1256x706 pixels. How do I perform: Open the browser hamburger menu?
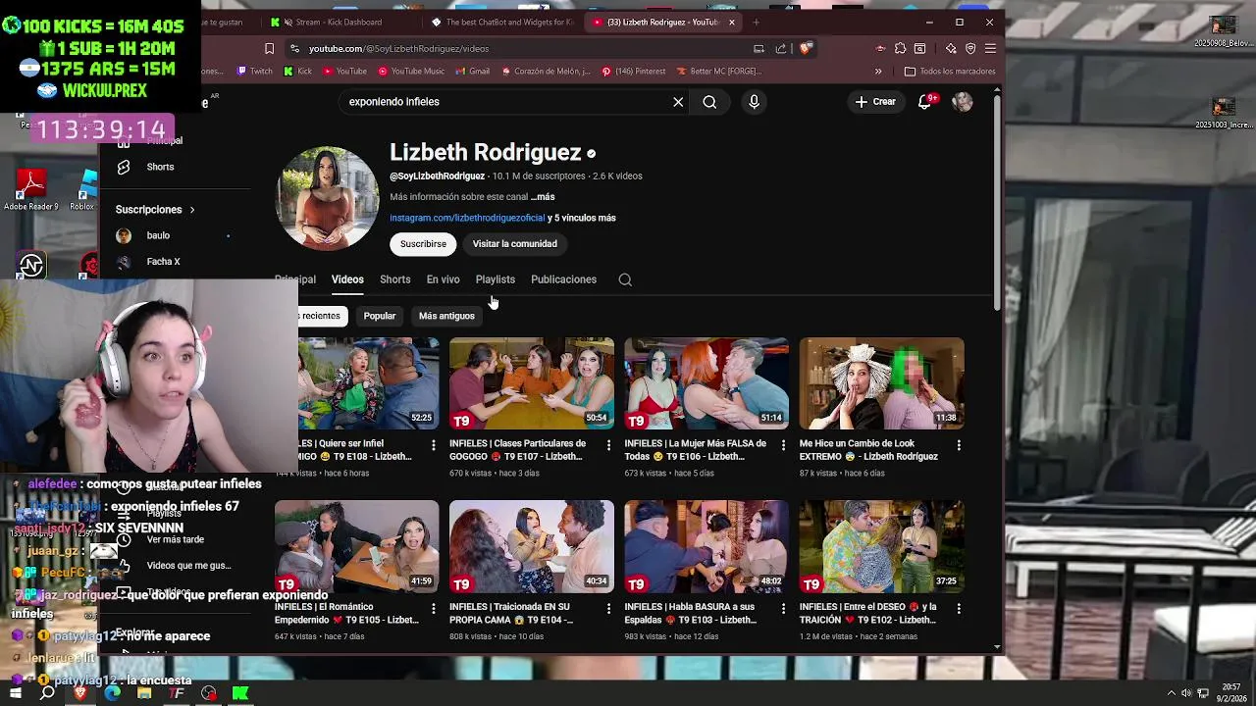990,48
